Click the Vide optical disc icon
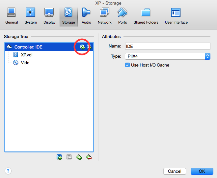The image size is (217, 178). click(x=15, y=63)
